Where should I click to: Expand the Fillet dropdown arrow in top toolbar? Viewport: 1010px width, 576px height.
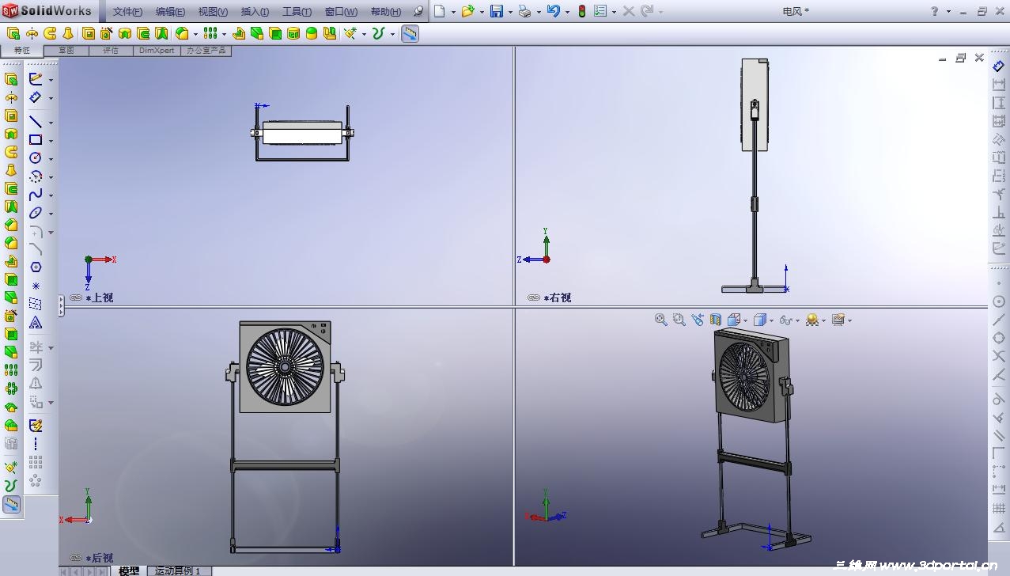click(x=195, y=34)
